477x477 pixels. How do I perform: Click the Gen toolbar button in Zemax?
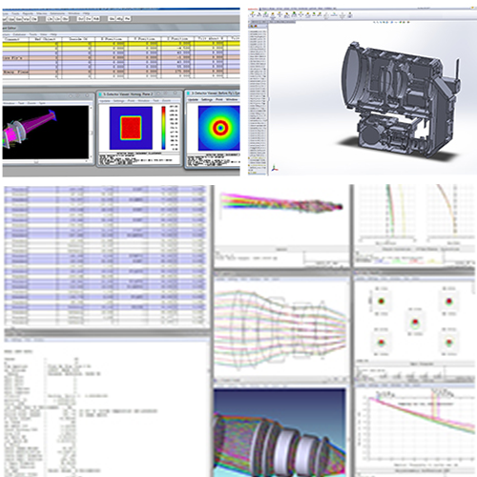tap(18, 19)
